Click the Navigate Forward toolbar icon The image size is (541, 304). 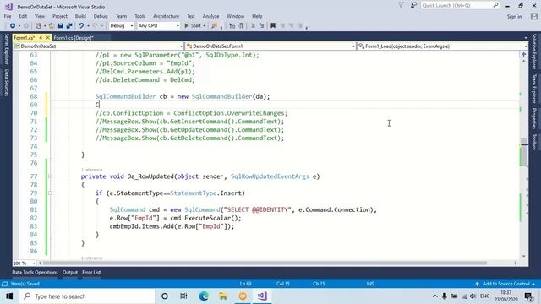point(26,26)
